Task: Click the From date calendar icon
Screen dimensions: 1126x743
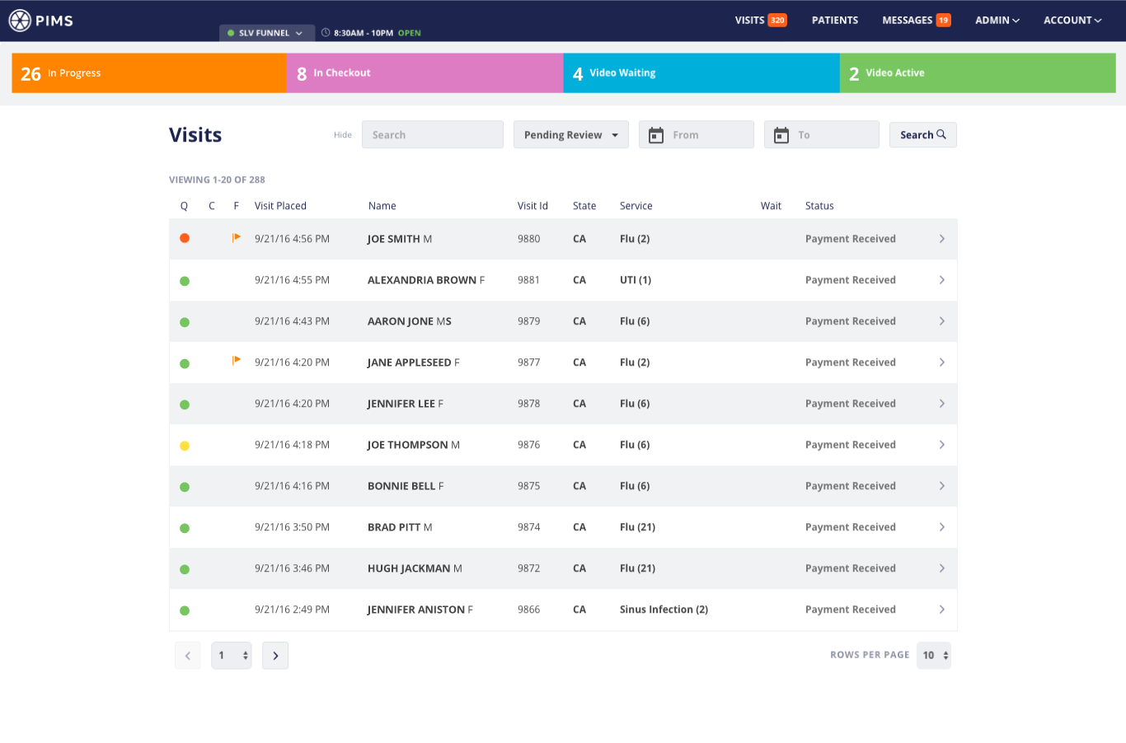Action: pyautogui.click(x=656, y=135)
